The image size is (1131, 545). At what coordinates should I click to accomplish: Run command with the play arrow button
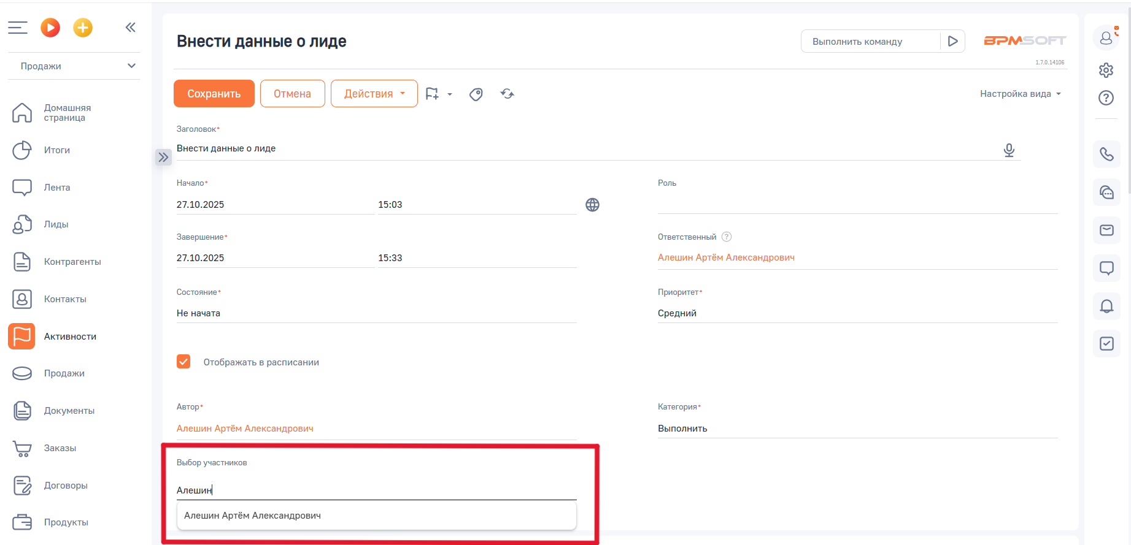tap(952, 41)
